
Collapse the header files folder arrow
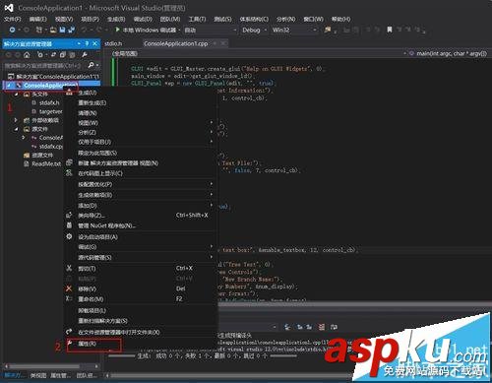coord(16,95)
